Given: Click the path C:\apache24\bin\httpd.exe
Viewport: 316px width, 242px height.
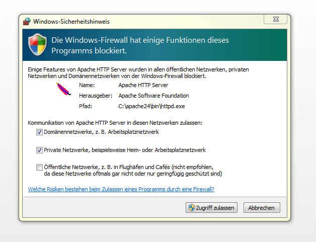Looking at the screenshot, I should pyautogui.click(x=151, y=106).
